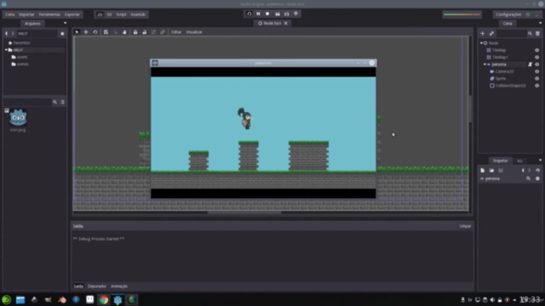The width and height of the screenshot is (545, 306).
Task: Select the icon.png thumbnail
Action: pos(18,118)
